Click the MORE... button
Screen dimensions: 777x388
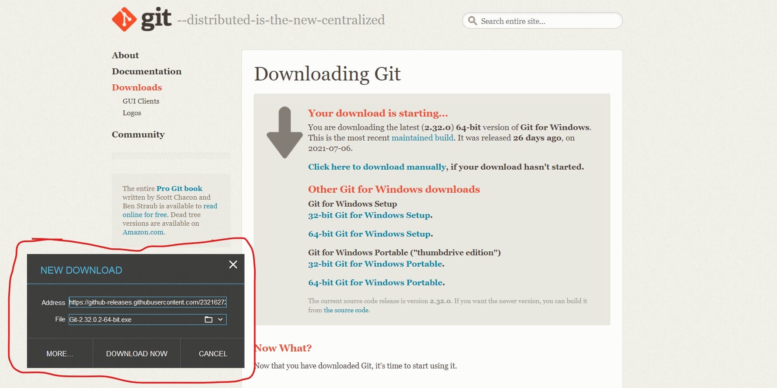tap(60, 354)
